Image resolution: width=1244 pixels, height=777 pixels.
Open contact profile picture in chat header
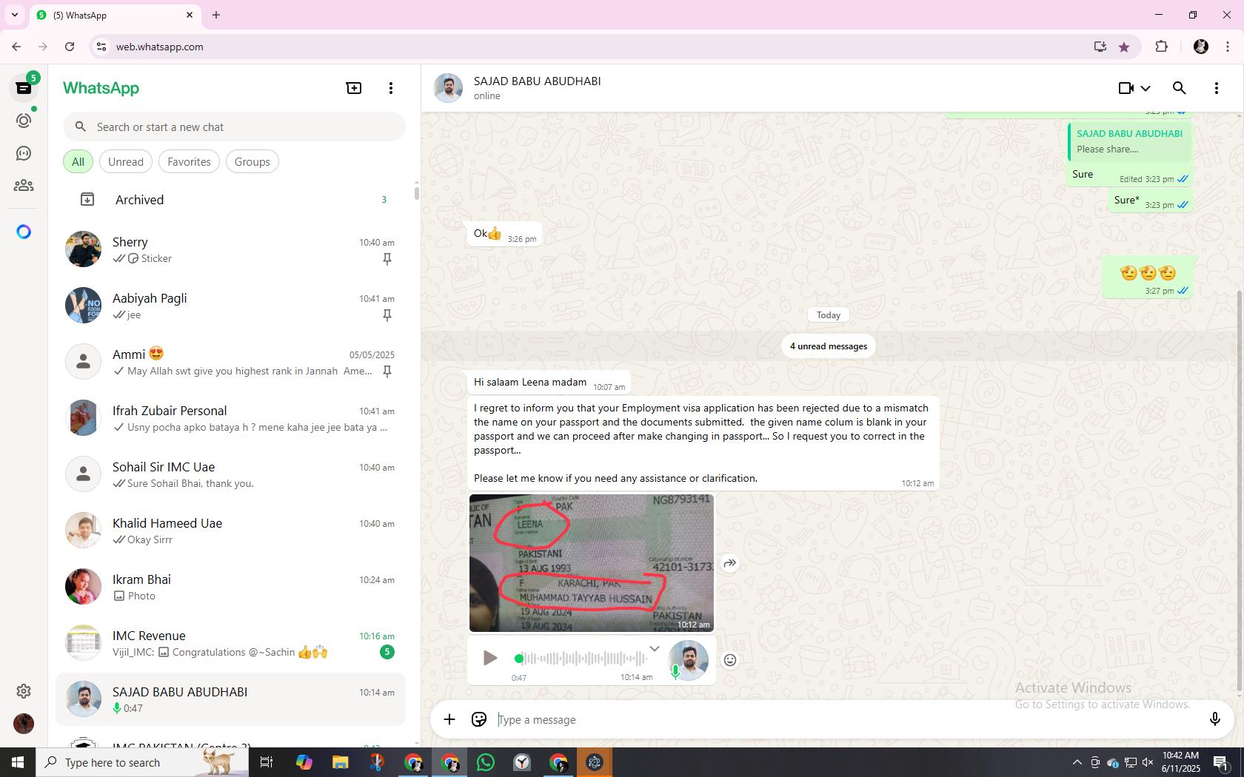(448, 88)
